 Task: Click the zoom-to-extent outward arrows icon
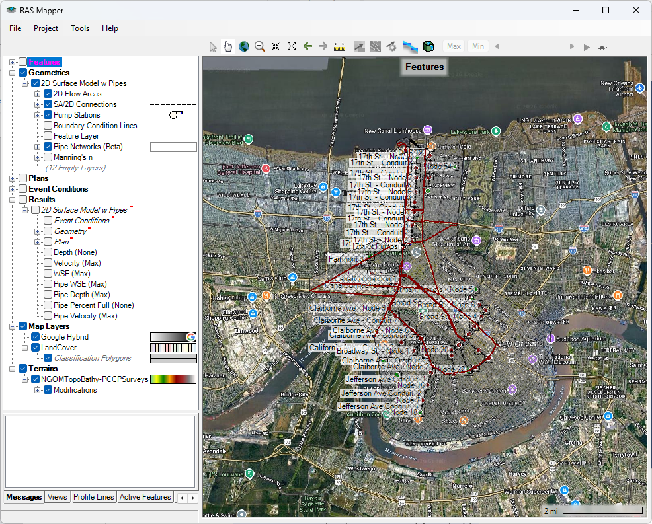292,46
